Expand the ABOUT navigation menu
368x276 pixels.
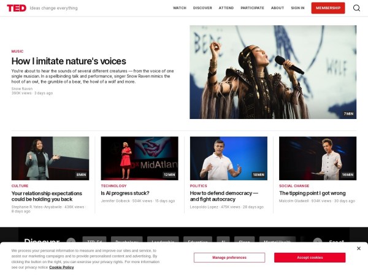click(x=277, y=8)
